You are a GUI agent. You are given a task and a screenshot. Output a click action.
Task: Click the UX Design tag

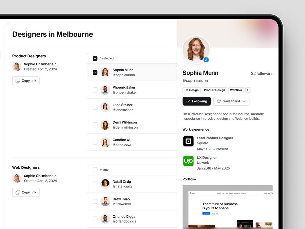pyautogui.click(x=192, y=90)
